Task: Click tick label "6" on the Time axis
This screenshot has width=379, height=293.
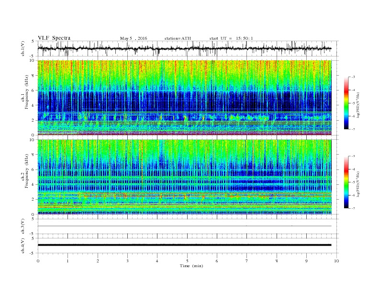Action: (x=217, y=261)
